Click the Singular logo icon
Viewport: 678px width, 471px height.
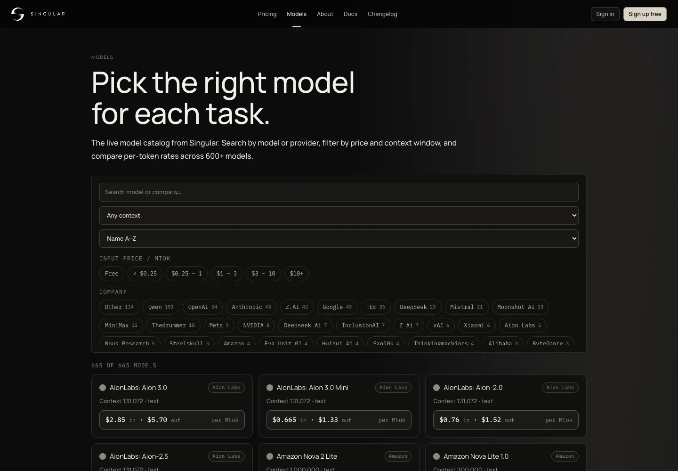pyautogui.click(x=17, y=14)
